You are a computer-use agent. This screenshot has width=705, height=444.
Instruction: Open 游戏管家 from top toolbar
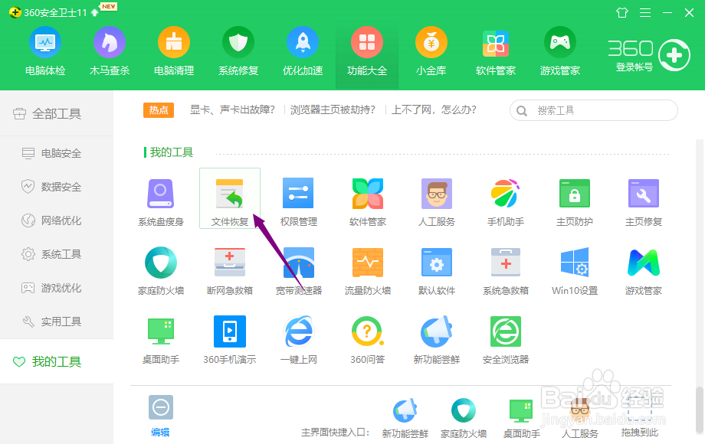click(x=559, y=51)
